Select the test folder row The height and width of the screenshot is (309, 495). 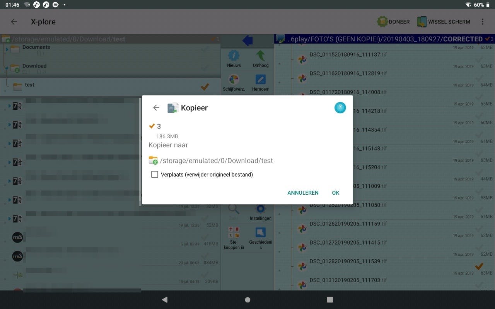click(110, 87)
